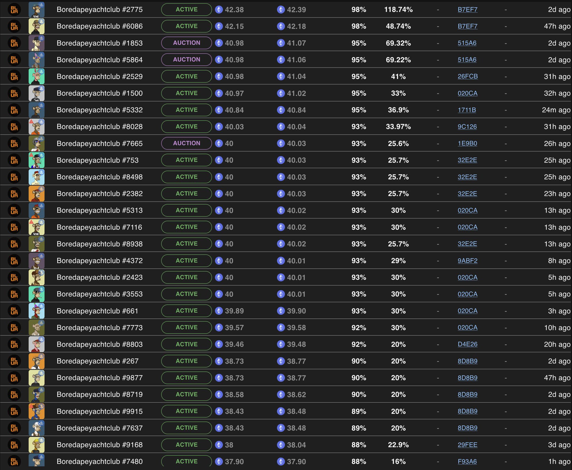Click the 3d ago timestamp
572x470 pixels.
(559, 445)
